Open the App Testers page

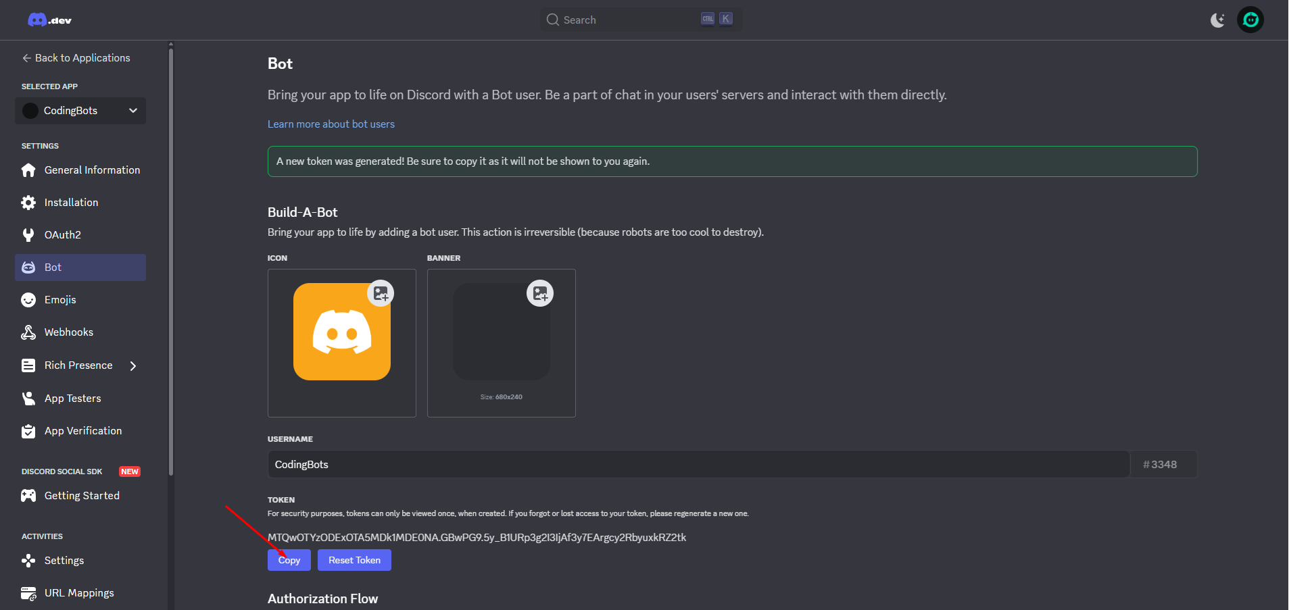[x=80, y=399]
